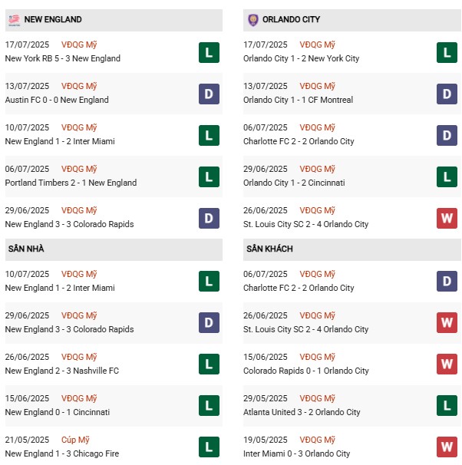This screenshot has height=465, width=462.
Task: Open the NEW ENGLAND team header
Action: click(x=53, y=19)
